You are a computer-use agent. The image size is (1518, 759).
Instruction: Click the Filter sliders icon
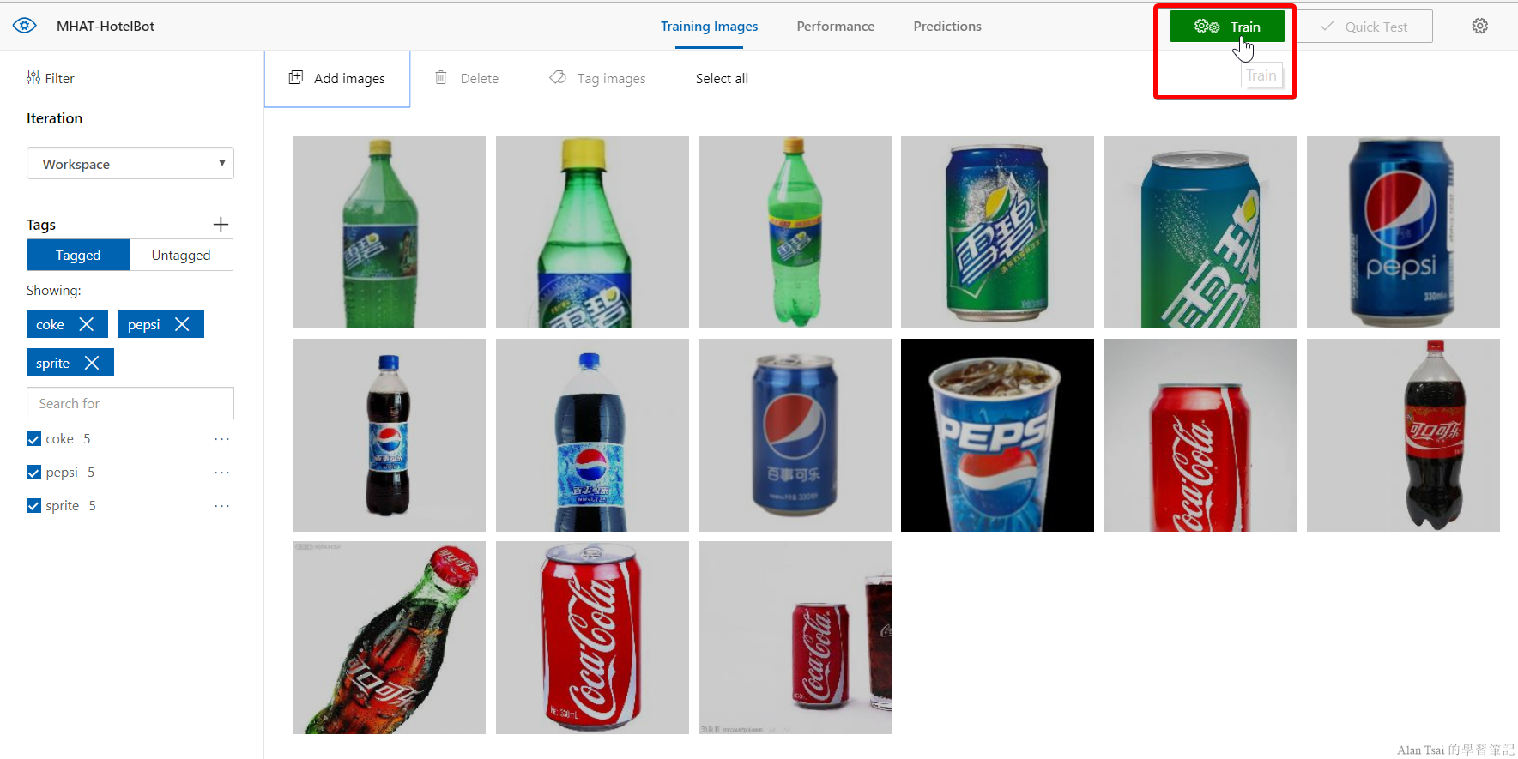coord(33,78)
